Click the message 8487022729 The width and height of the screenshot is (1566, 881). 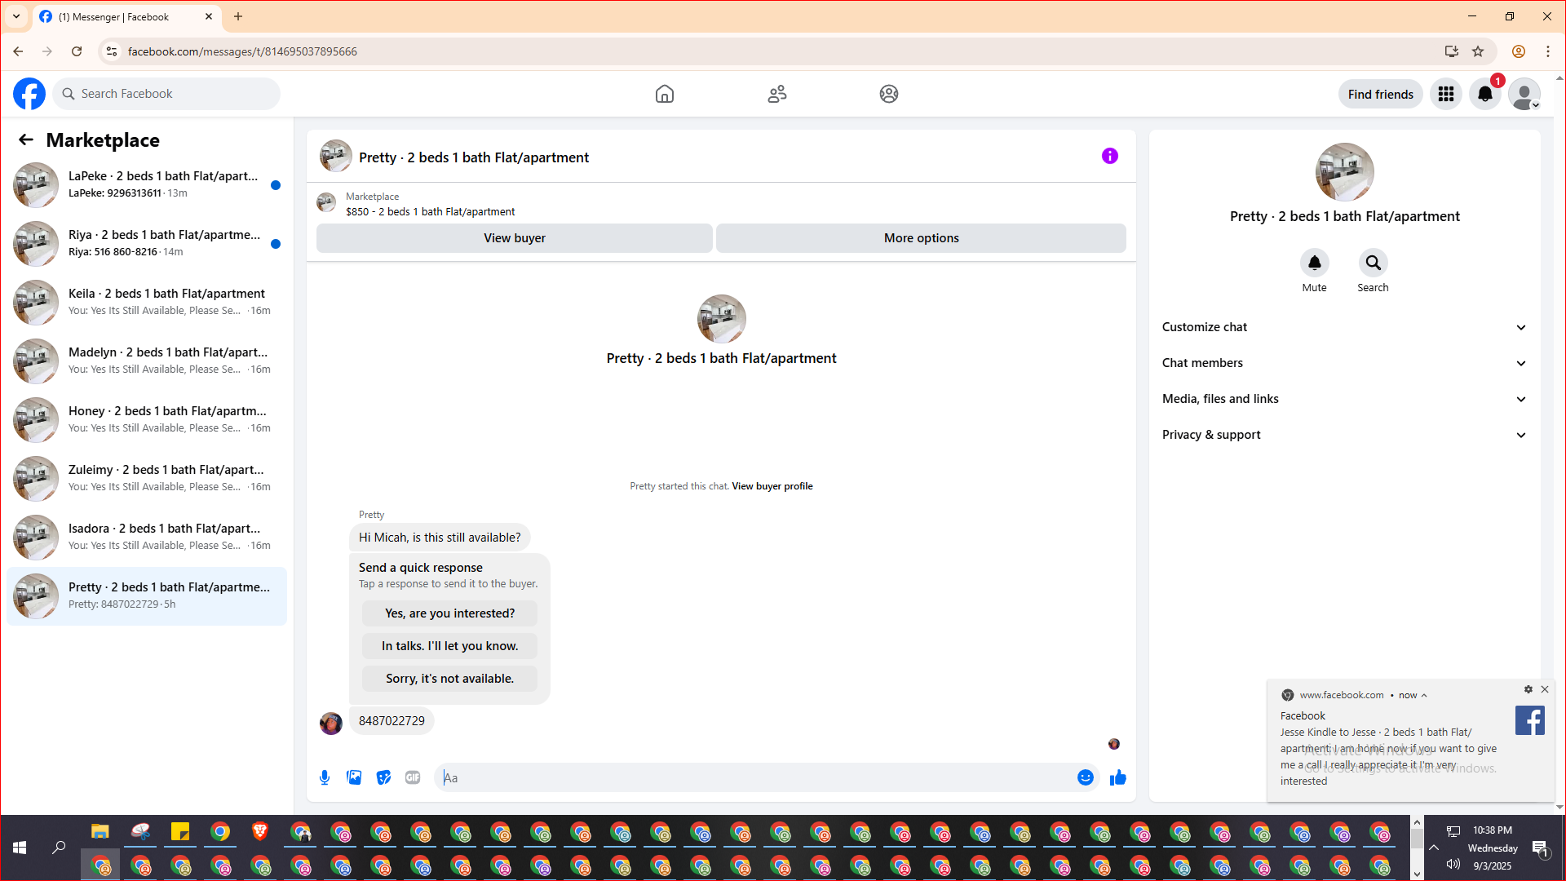(391, 721)
